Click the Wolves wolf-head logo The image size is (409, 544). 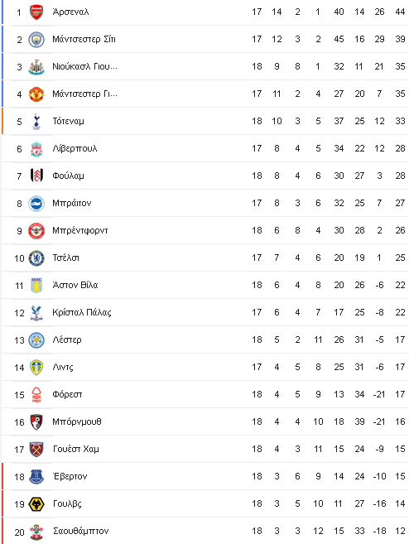click(36, 504)
